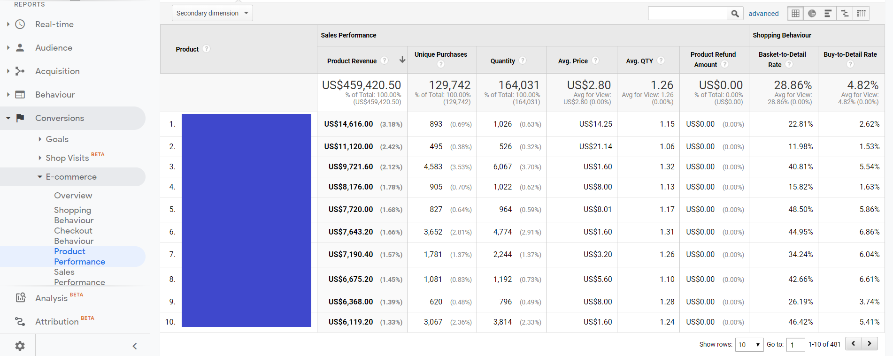
Task: Click the search magnifier button
Action: coord(735,14)
